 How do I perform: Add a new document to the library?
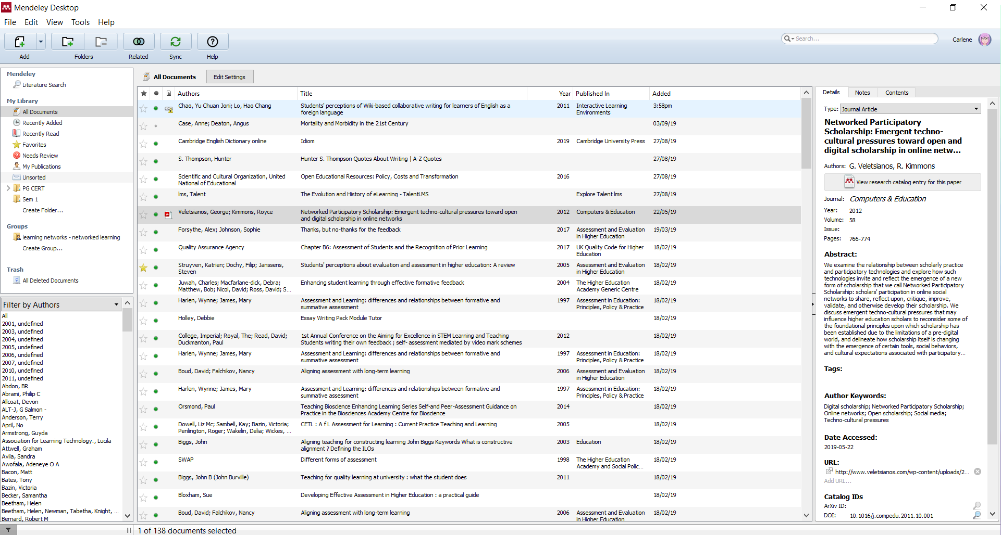pyautogui.click(x=19, y=42)
